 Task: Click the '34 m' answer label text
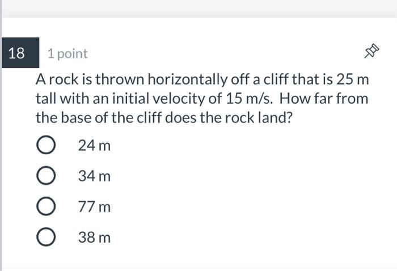[94, 176]
